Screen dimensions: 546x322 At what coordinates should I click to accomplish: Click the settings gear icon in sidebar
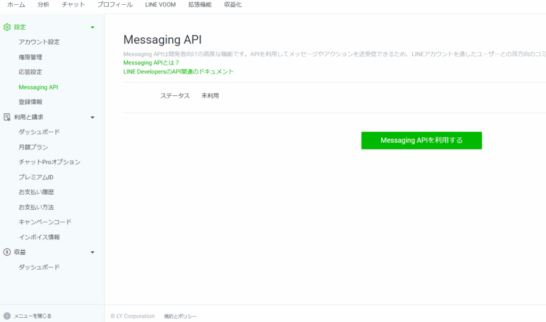pos(7,27)
